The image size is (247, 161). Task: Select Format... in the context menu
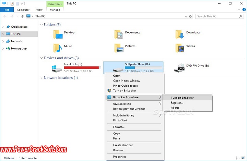click(x=119, y=127)
